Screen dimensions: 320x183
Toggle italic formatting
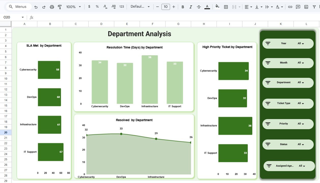pyautogui.click(x=191, y=7)
